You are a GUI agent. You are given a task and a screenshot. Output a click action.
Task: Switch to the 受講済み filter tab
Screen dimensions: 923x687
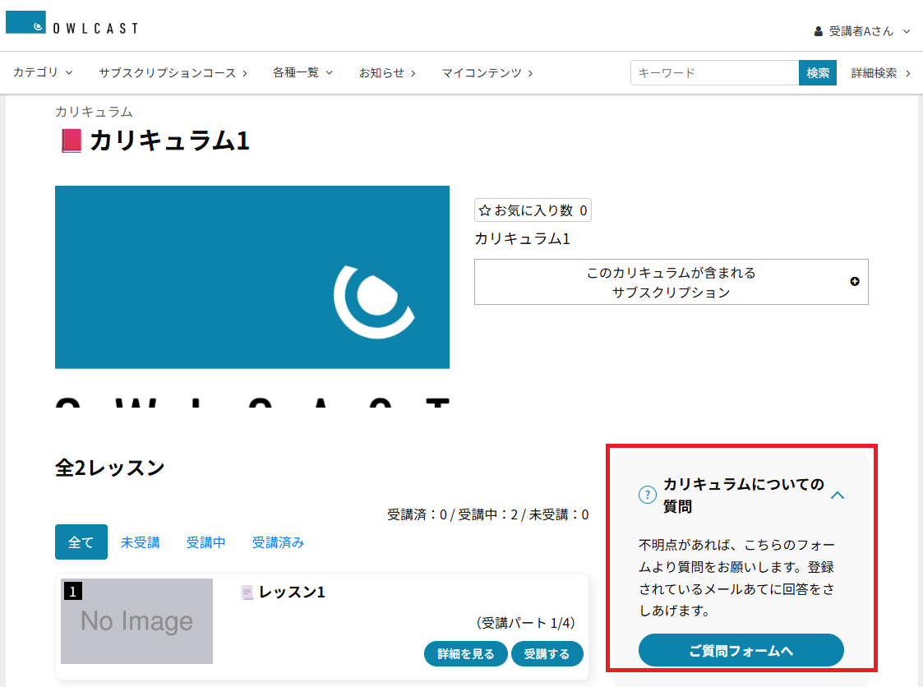pyautogui.click(x=278, y=542)
